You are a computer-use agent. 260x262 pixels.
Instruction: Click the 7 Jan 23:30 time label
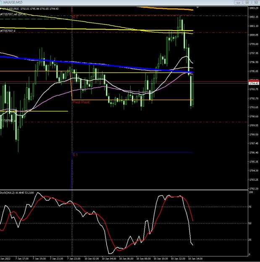pyautogui.click(x=74, y=259)
